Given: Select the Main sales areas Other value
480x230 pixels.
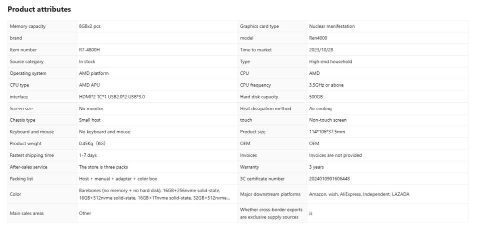Looking at the screenshot, I should pos(85,213).
